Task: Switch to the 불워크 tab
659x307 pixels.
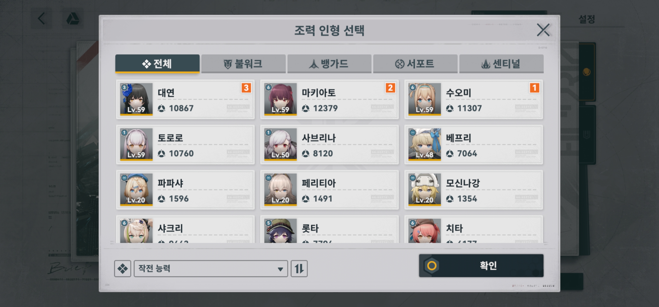Action: tap(243, 64)
